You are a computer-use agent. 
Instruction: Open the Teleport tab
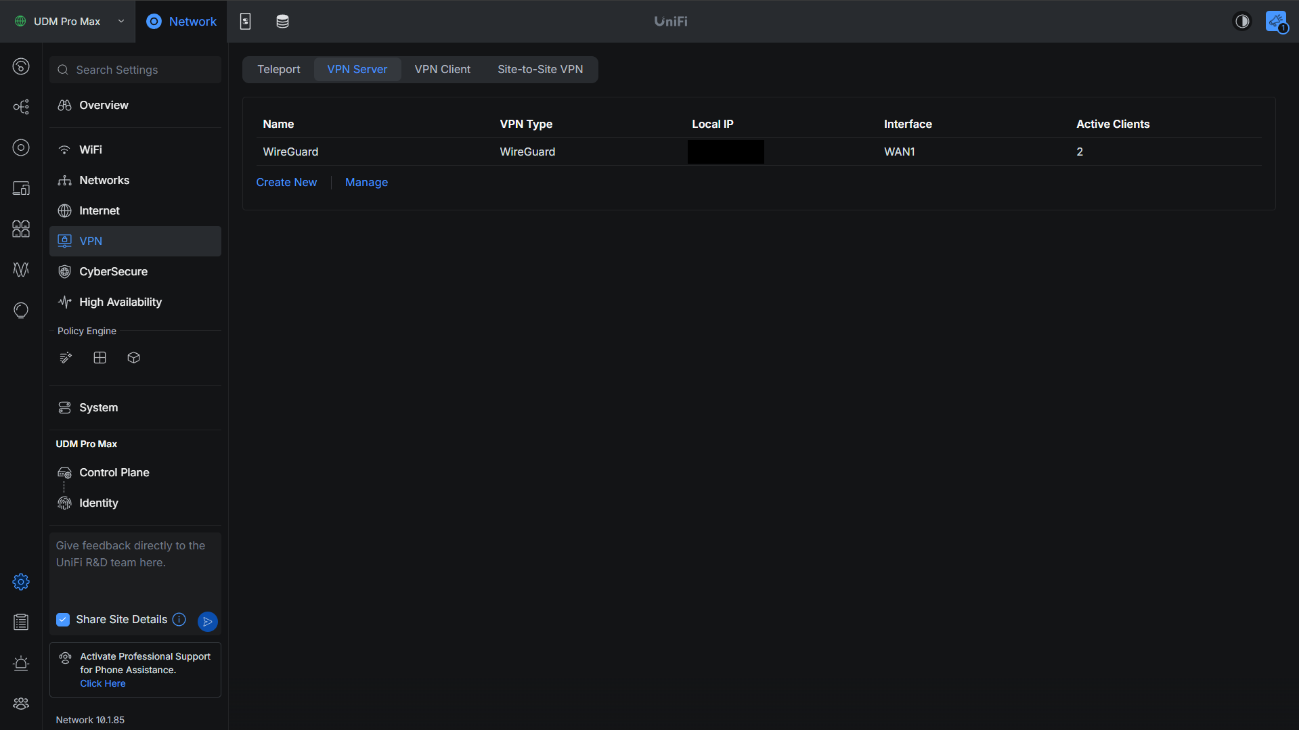pos(278,70)
